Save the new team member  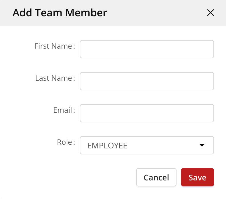tap(197, 177)
